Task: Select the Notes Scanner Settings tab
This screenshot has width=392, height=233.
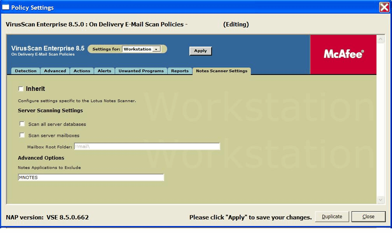Action: coord(221,71)
